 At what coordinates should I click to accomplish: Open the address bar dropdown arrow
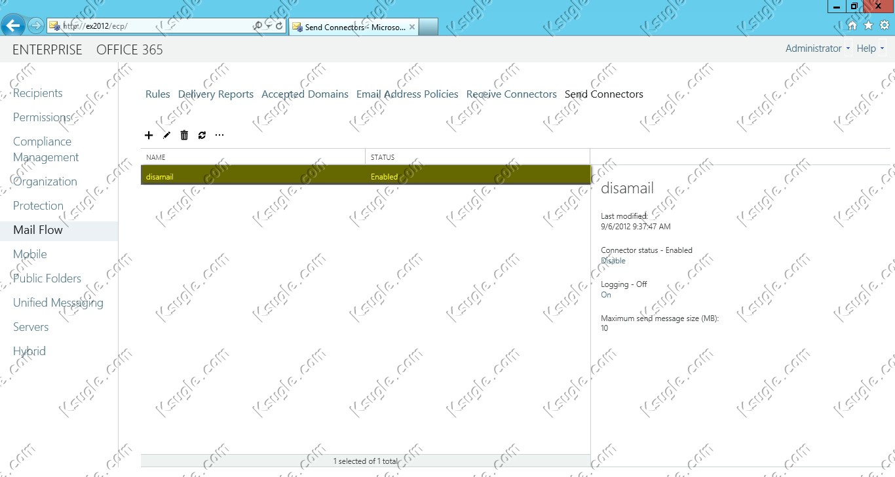tap(269, 26)
